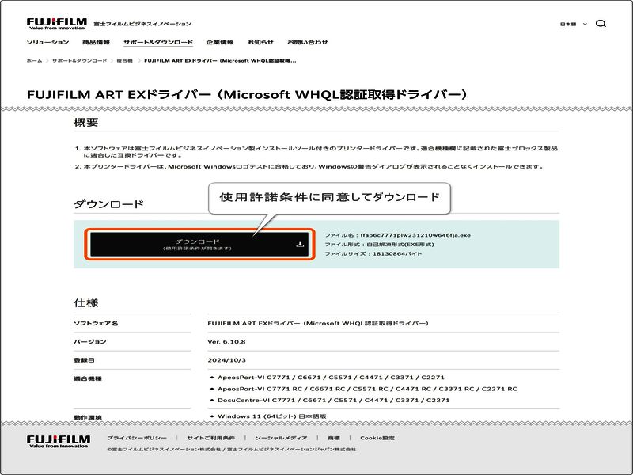This screenshot has width=633, height=475.
Task: Click the black ダウンロード button
Action: (199, 244)
